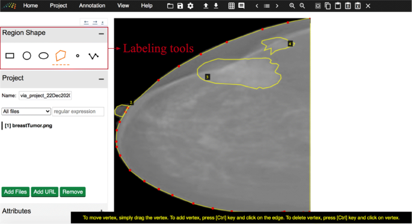Select the polygon region shape
Image resolution: width=412 pixels, height=224 pixels.
[x=60, y=56]
